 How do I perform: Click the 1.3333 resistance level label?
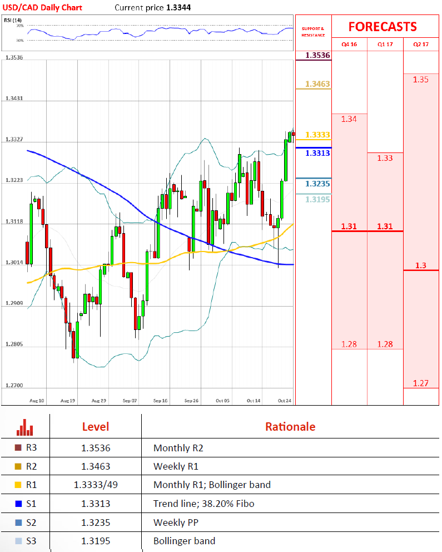pos(317,135)
